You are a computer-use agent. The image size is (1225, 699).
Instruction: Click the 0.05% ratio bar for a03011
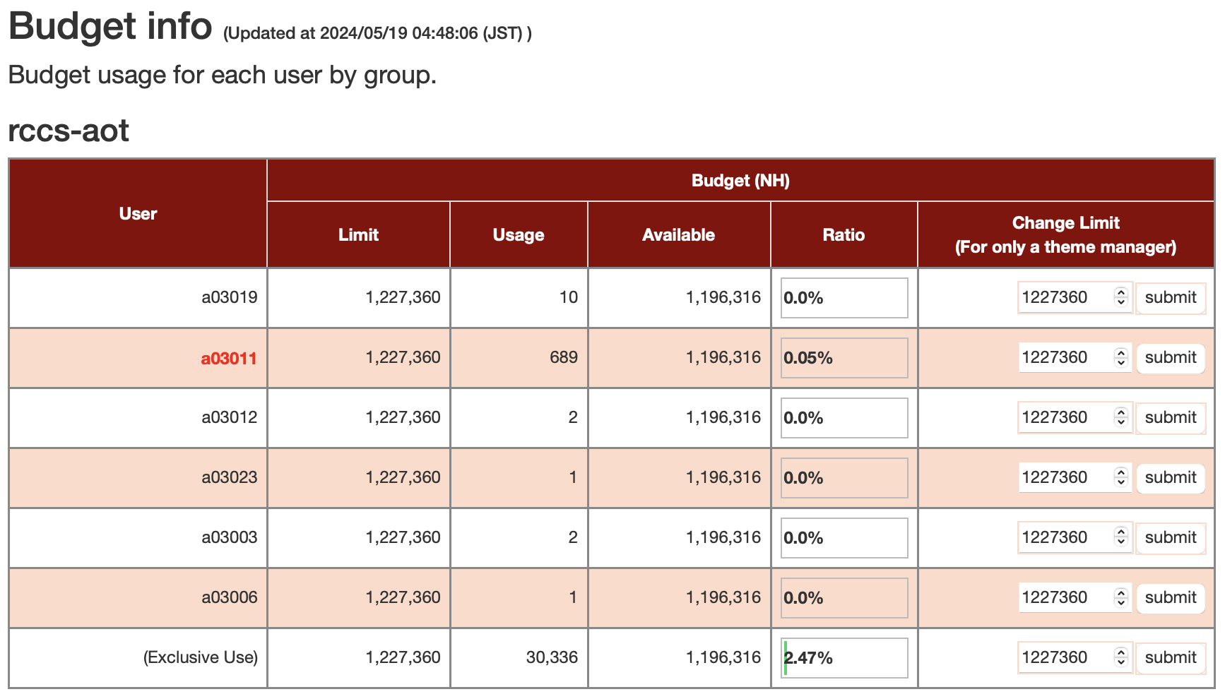pyautogui.click(x=844, y=358)
